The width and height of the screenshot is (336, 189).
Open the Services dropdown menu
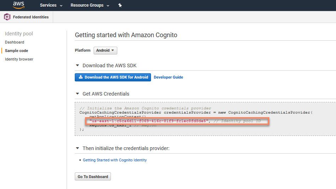click(x=51, y=5)
